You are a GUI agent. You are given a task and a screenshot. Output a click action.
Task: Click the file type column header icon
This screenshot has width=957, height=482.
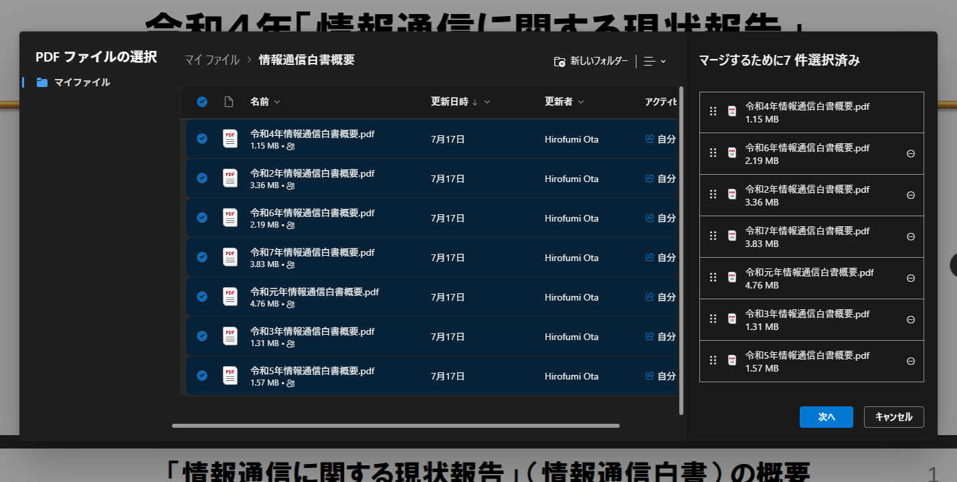(229, 102)
